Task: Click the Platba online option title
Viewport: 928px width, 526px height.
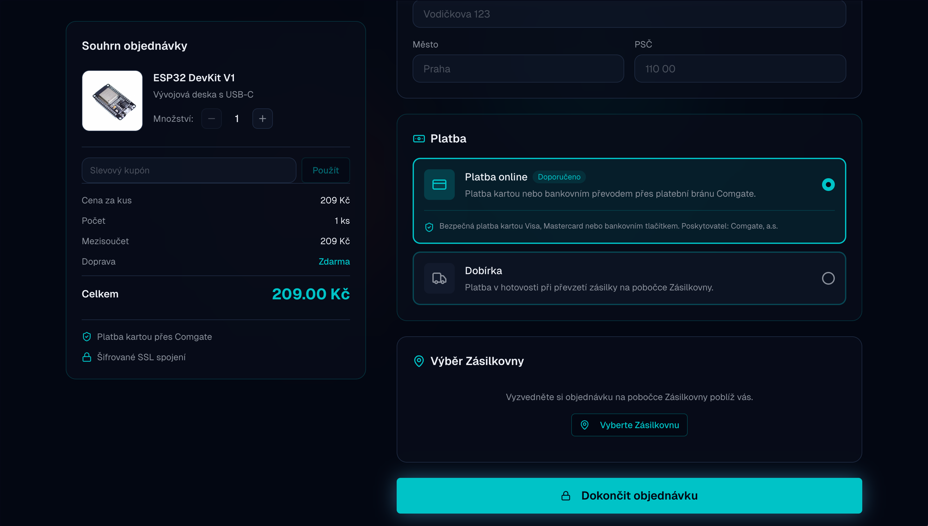Action: 496,177
